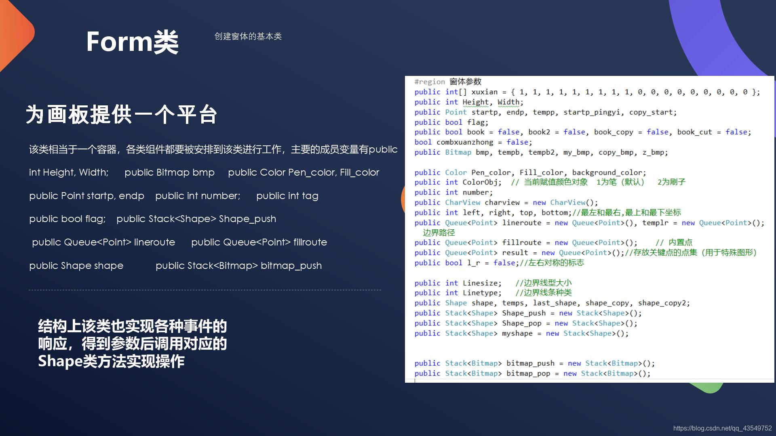Click the 'Form类' slide title
Screen dimensions: 776x436
tap(132, 42)
